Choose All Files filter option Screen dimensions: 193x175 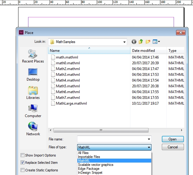(114, 153)
